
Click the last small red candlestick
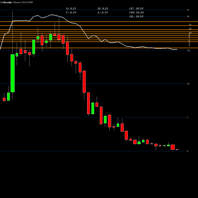177,150
